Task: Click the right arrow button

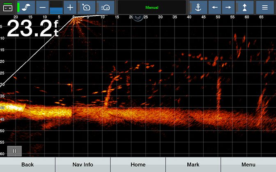Action: (x=228, y=7)
